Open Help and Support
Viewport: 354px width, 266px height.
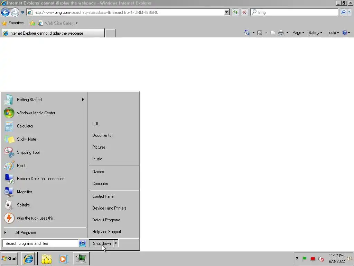coord(114,232)
